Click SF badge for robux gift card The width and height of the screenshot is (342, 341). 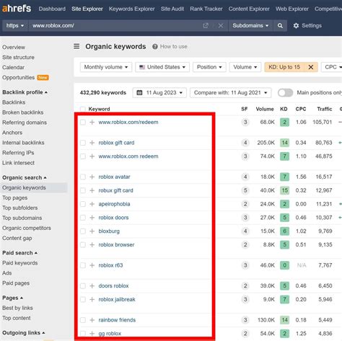click(x=245, y=190)
